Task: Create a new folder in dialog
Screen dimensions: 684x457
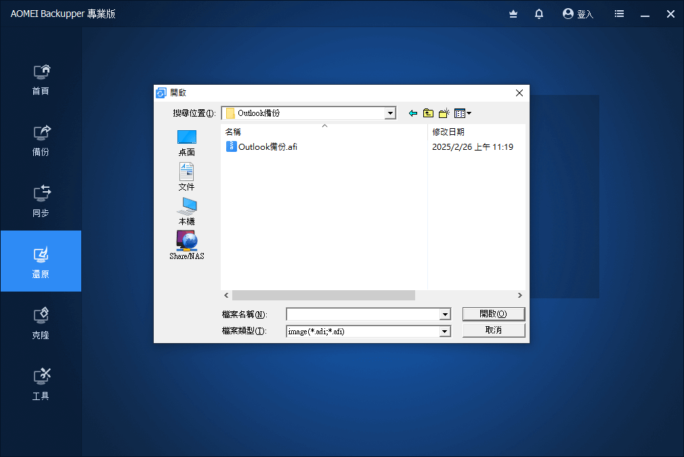Action: [444, 114]
